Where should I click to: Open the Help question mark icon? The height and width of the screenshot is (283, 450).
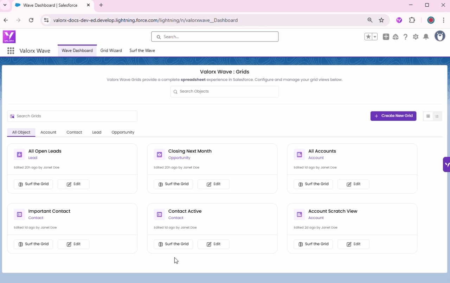pyautogui.click(x=405, y=37)
